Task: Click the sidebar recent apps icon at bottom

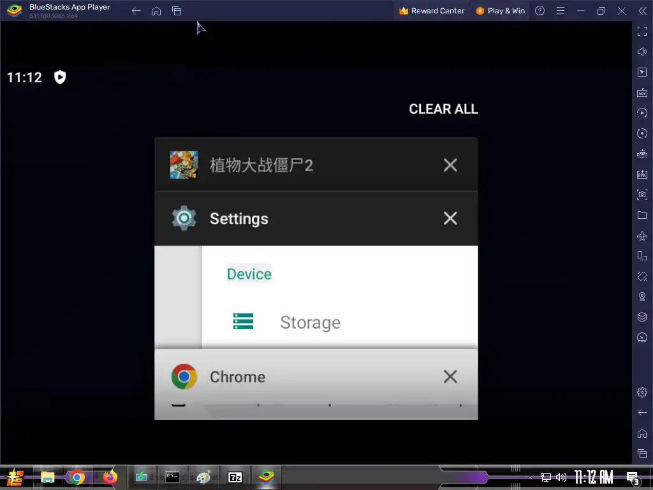Action: [x=642, y=454]
